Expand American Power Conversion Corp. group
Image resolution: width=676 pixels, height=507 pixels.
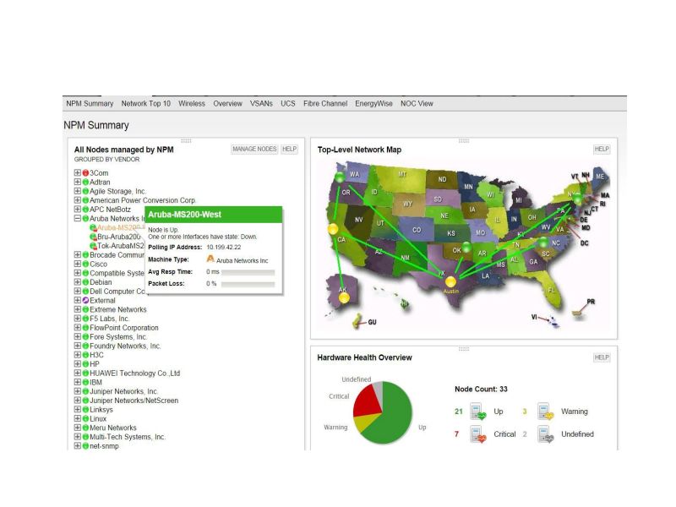coord(77,199)
